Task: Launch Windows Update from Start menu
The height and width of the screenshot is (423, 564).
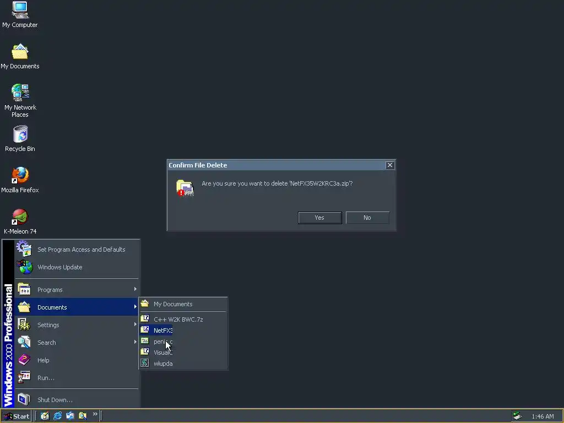Action: coord(77,267)
